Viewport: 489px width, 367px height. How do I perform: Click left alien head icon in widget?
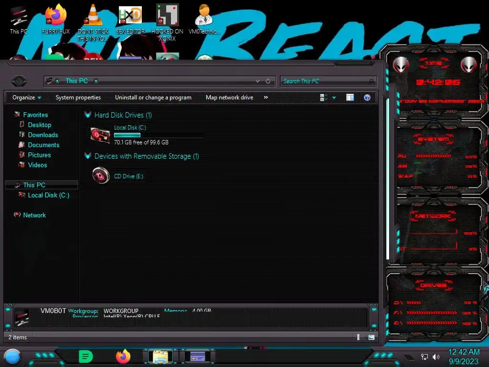tap(401, 65)
